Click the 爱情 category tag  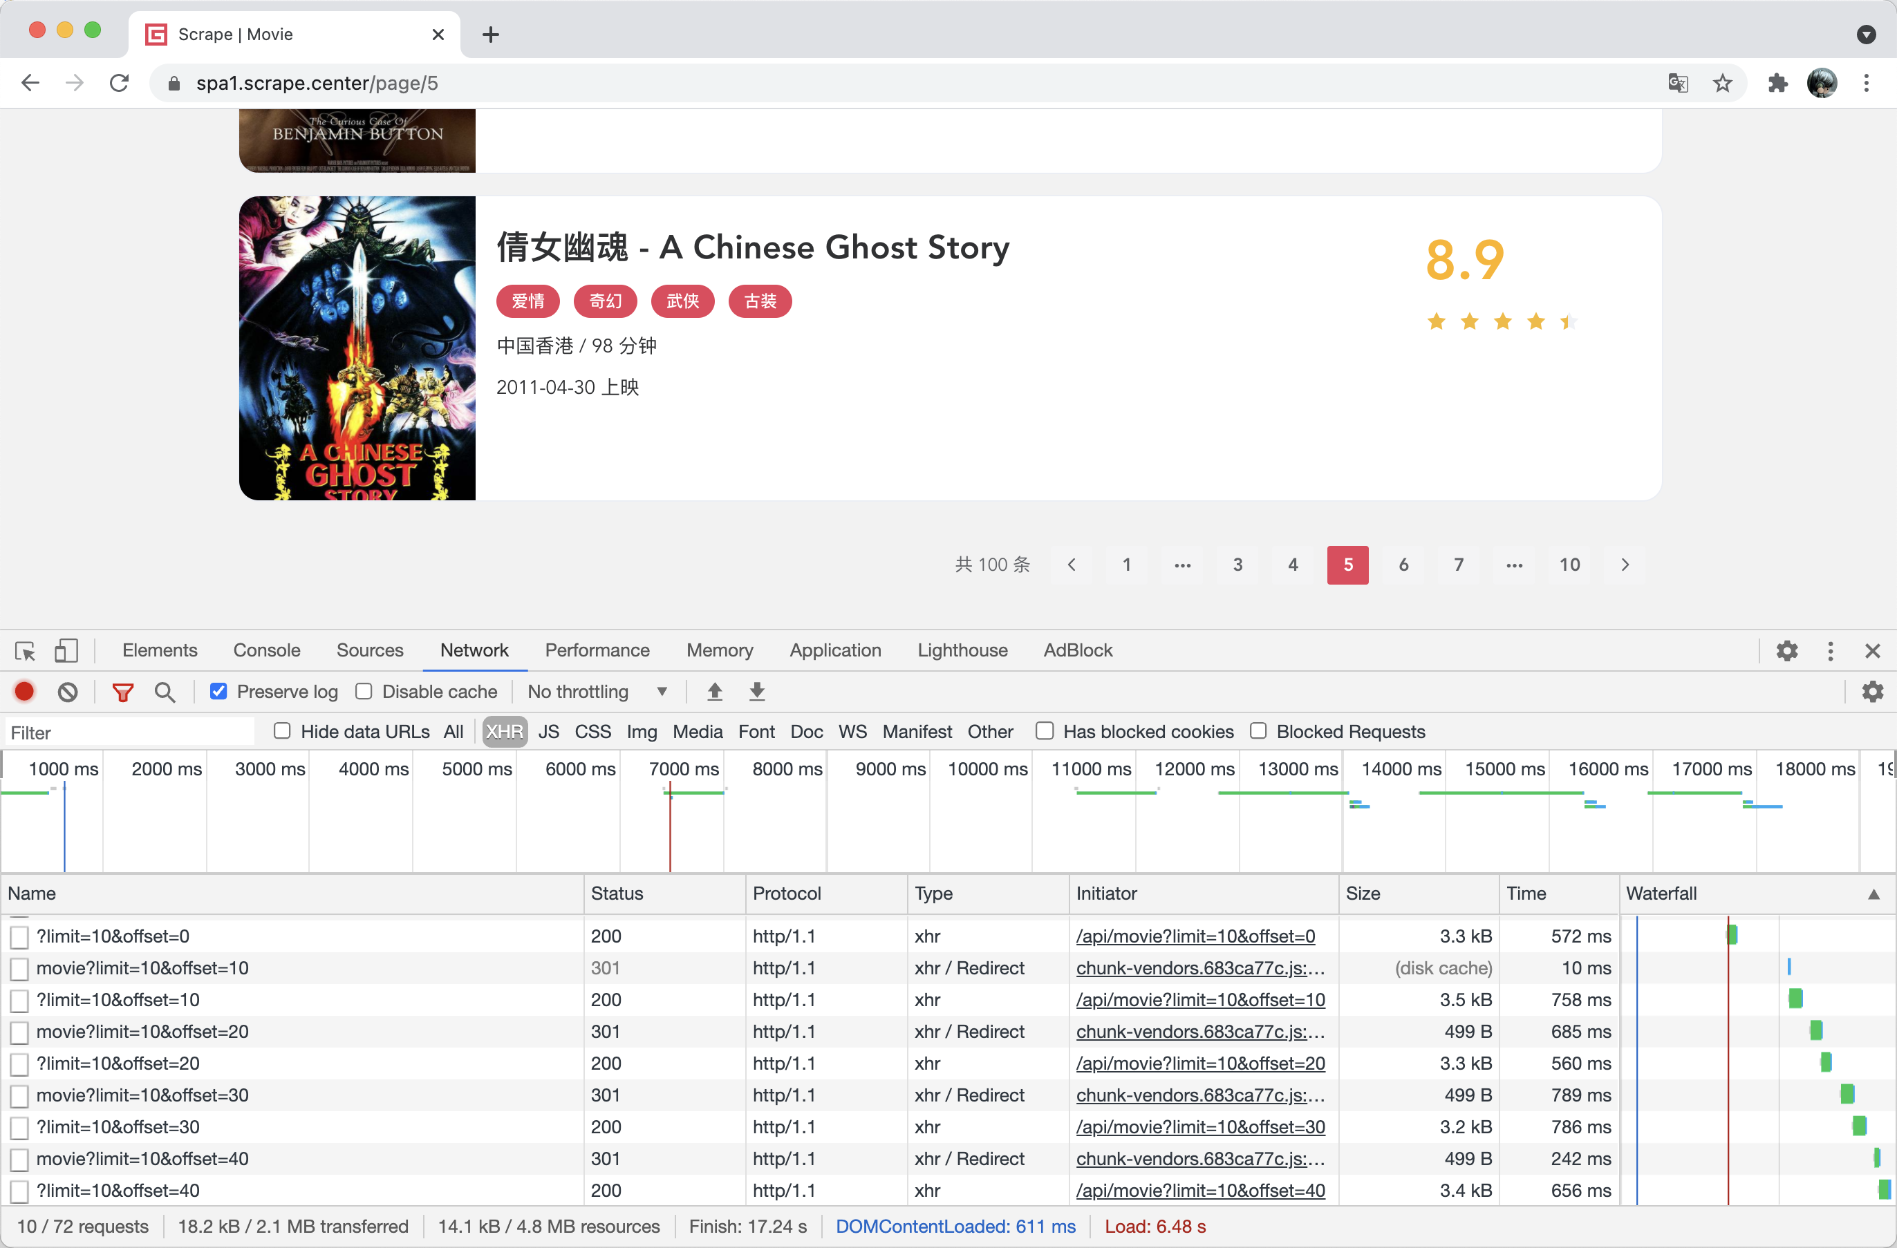tap(527, 301)
